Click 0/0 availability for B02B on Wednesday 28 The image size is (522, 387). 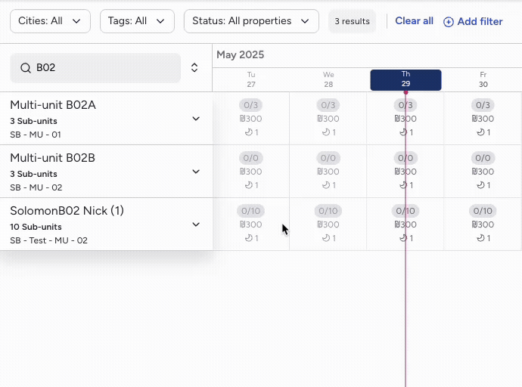tap(328, 158)
